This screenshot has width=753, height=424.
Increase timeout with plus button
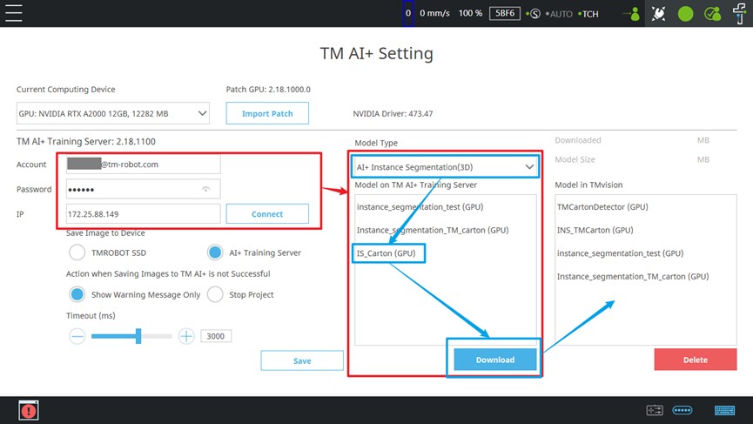[186, 336]
